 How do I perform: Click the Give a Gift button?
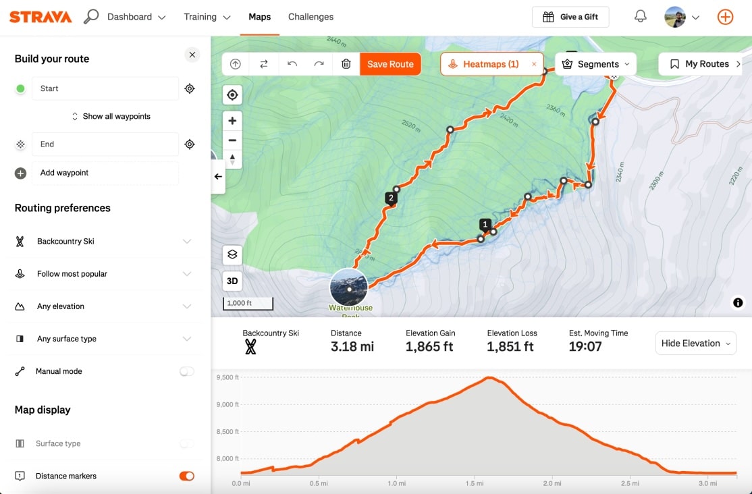tap(570, 17)
